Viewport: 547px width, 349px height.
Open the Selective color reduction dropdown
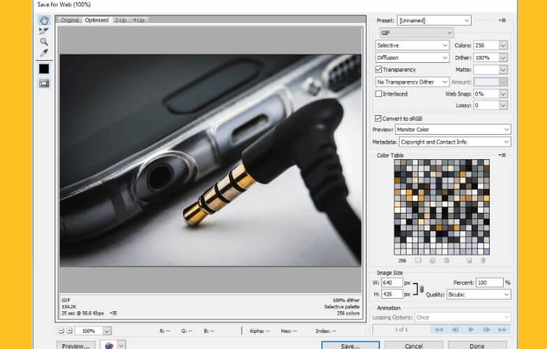point(412,45)
